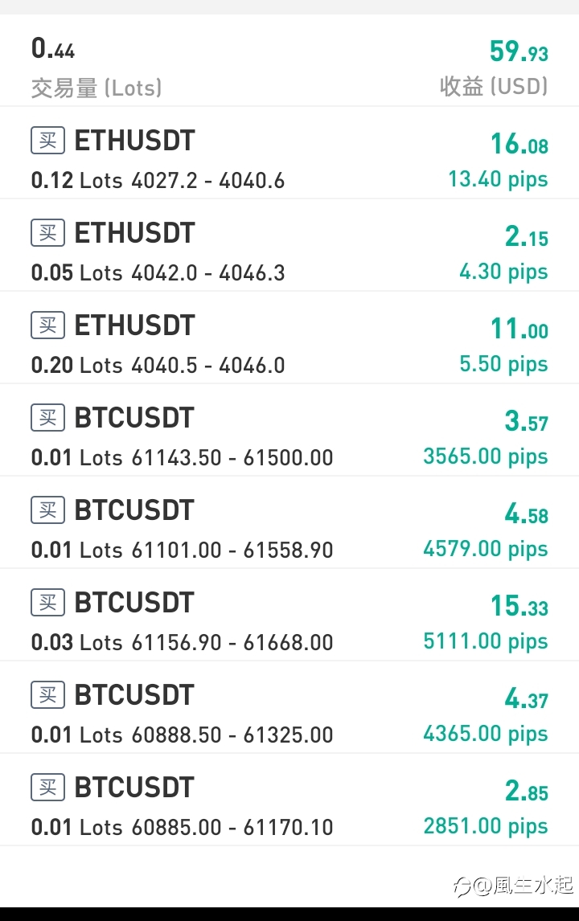
Task: Select the BTCUSDT trade with 4579.00 pips
Action: click(x=289, y=522)
